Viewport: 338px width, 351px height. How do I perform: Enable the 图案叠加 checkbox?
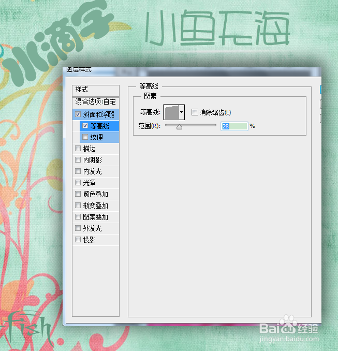pyautogui.click(x=78, y=217)
